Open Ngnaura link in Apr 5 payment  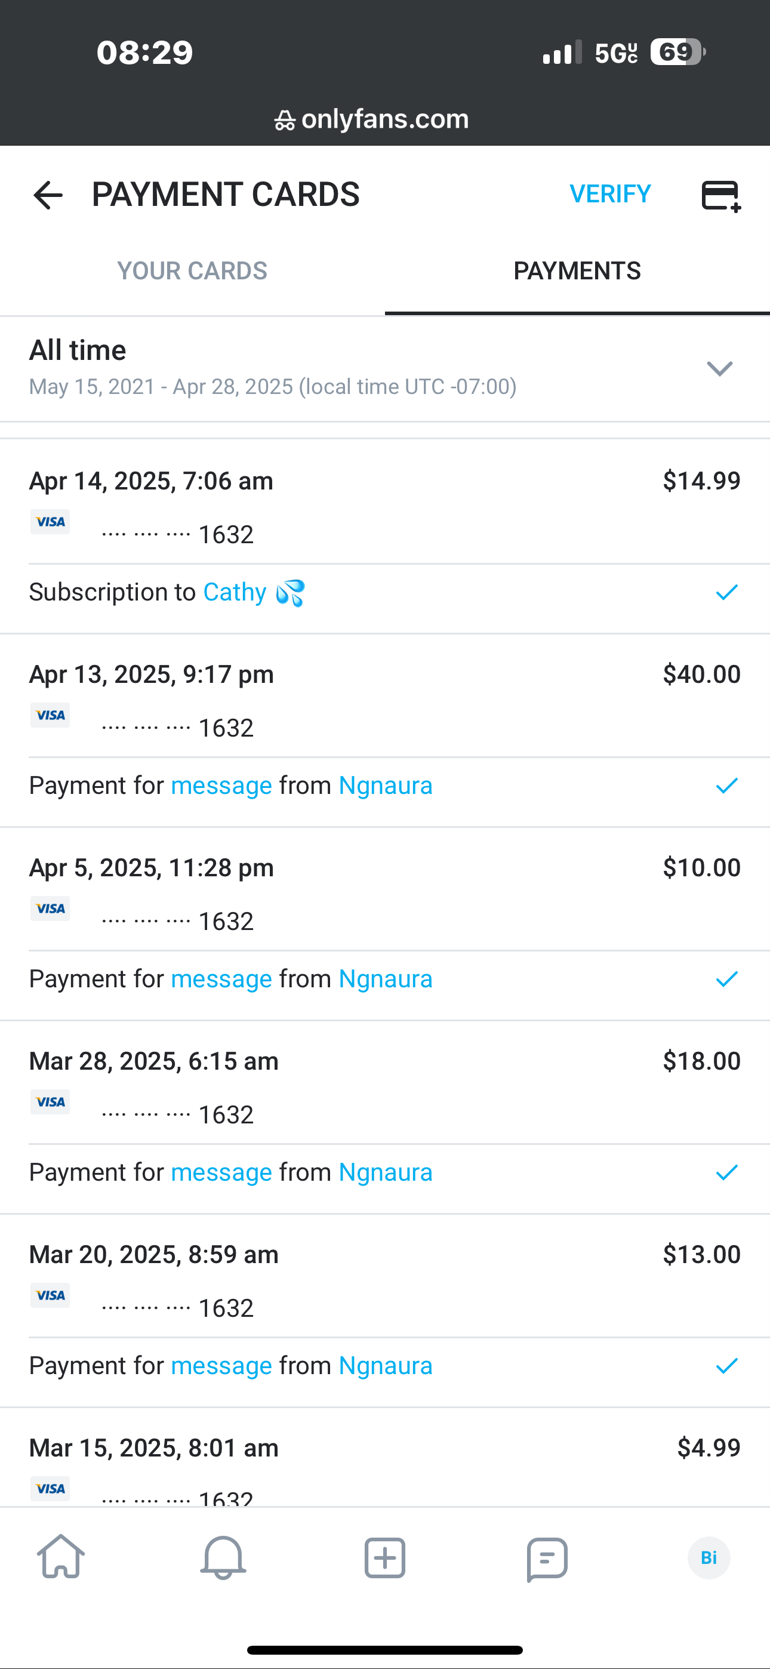[385, 979]
